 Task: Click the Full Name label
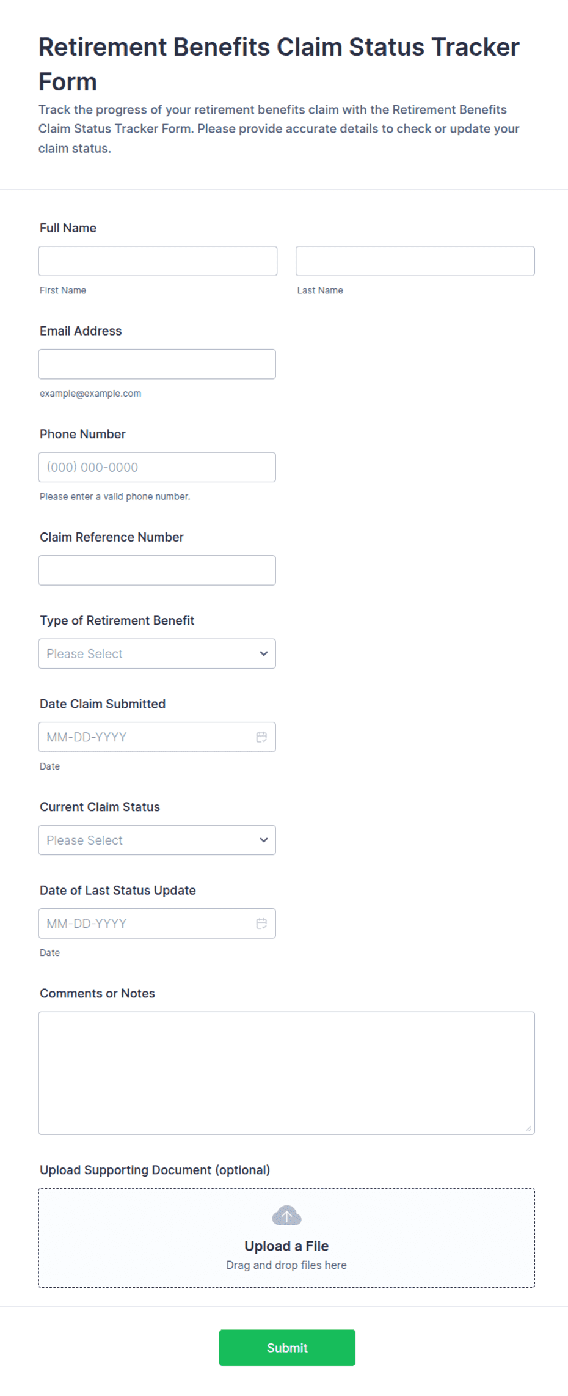pyautogui.click(x=68, y=228)
